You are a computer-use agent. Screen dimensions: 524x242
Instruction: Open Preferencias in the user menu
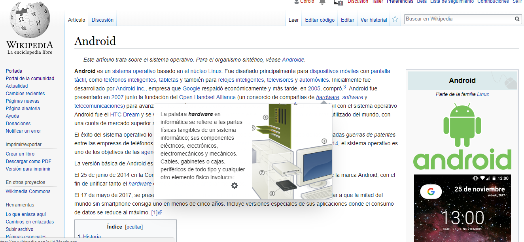tap(400, 2)
